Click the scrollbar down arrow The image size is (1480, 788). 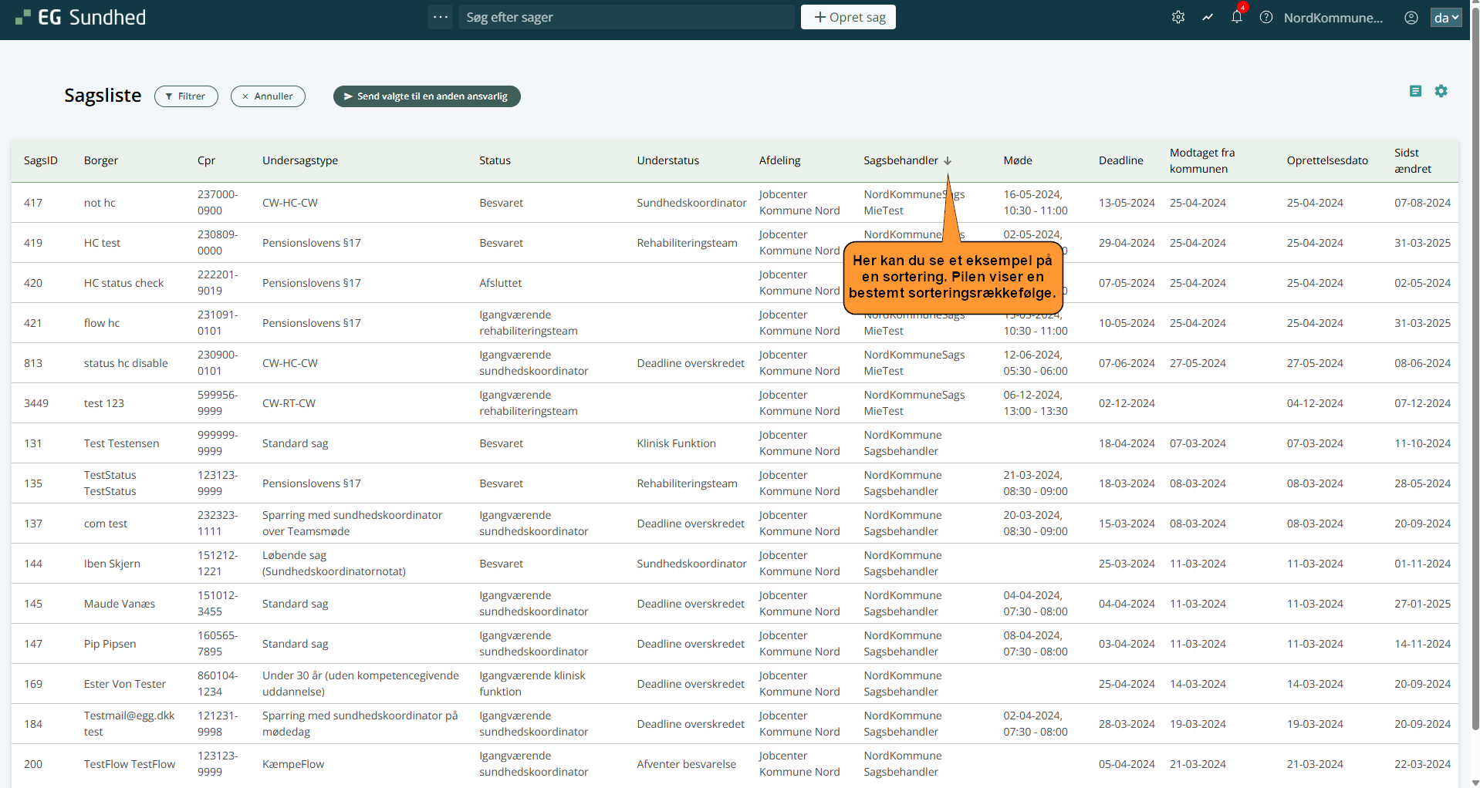click(1475, 783)
